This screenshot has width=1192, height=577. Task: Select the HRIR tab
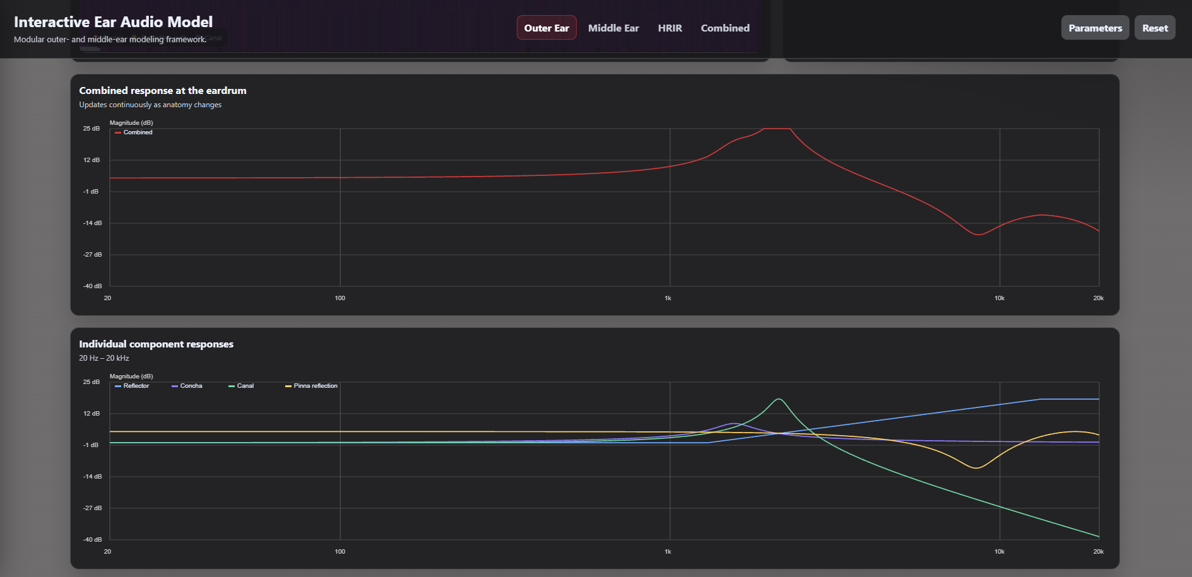pos(670,28)
